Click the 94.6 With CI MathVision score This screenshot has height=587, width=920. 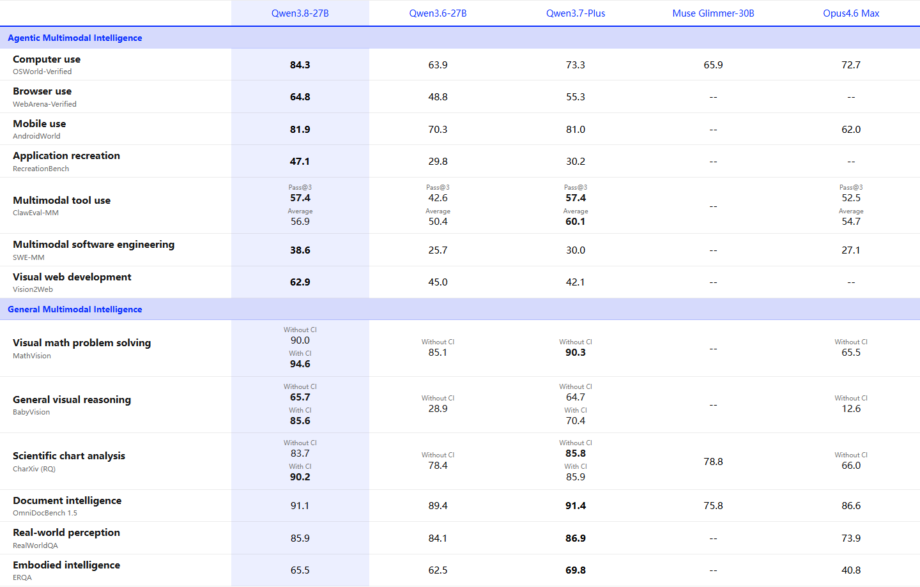300,364
